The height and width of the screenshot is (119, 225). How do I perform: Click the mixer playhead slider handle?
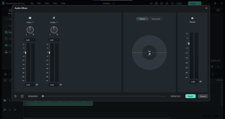pos(43,96)
